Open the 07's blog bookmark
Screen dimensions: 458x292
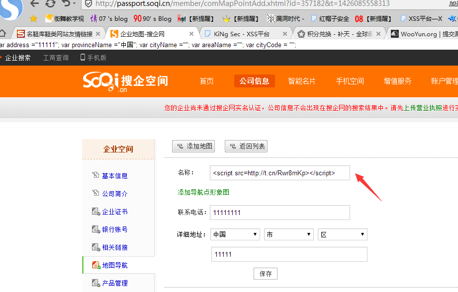point(109,19)
